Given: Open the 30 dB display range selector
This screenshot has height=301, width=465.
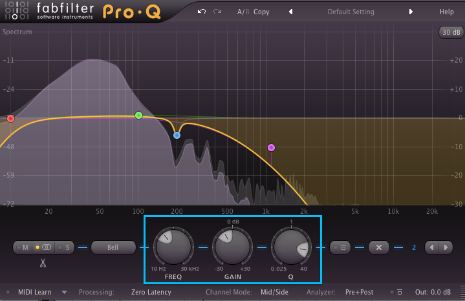Looking at the screenshot, I should [x=451, y=32].
